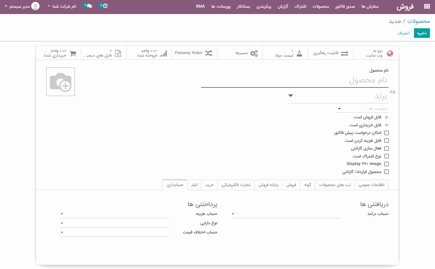Click the shuffle icon on Putaway Rules
This screenshot has width=435, height=269.
pyautogui.click(x=209, y=53)
